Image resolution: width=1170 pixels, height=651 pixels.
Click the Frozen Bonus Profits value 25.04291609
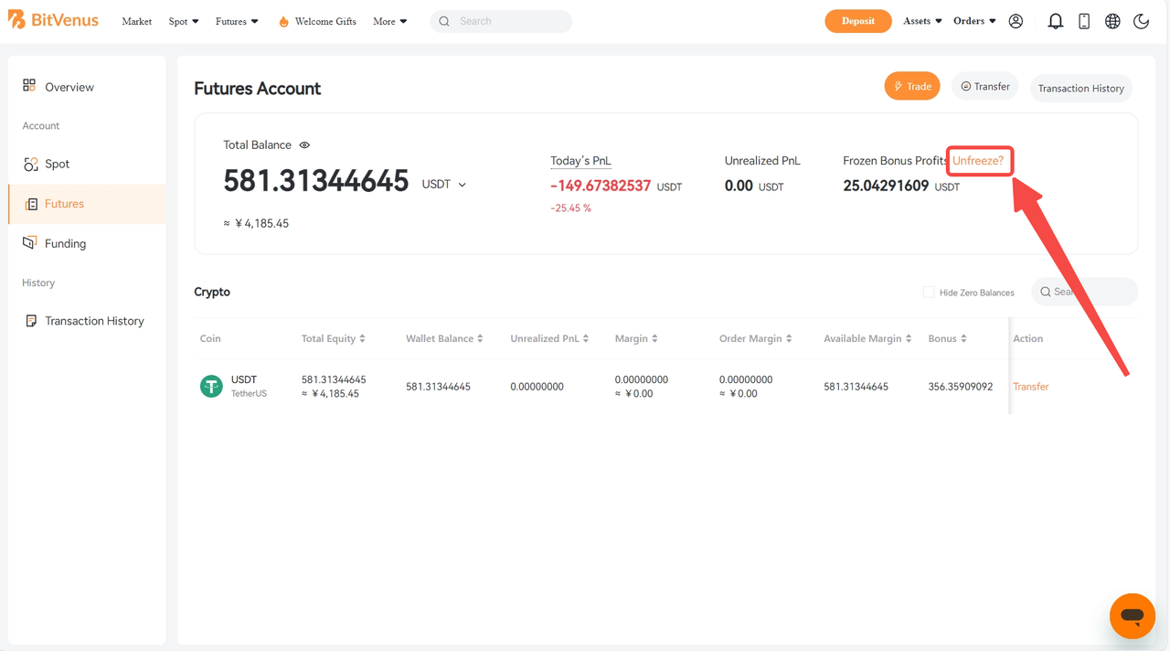point(886,186)
